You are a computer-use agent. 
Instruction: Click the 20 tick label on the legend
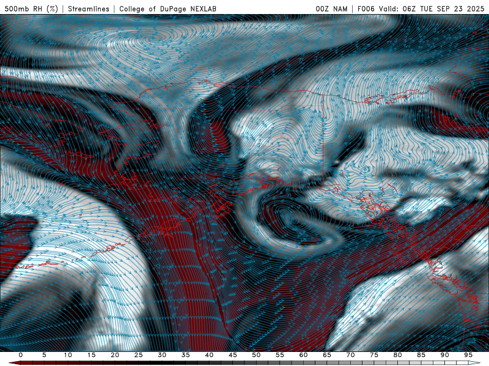click(x=115, y=355)
